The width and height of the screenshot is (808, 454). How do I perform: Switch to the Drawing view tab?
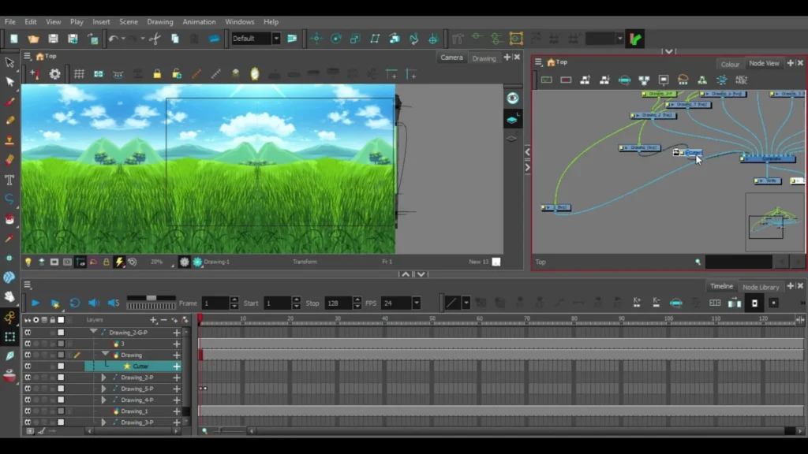[484, 58]
